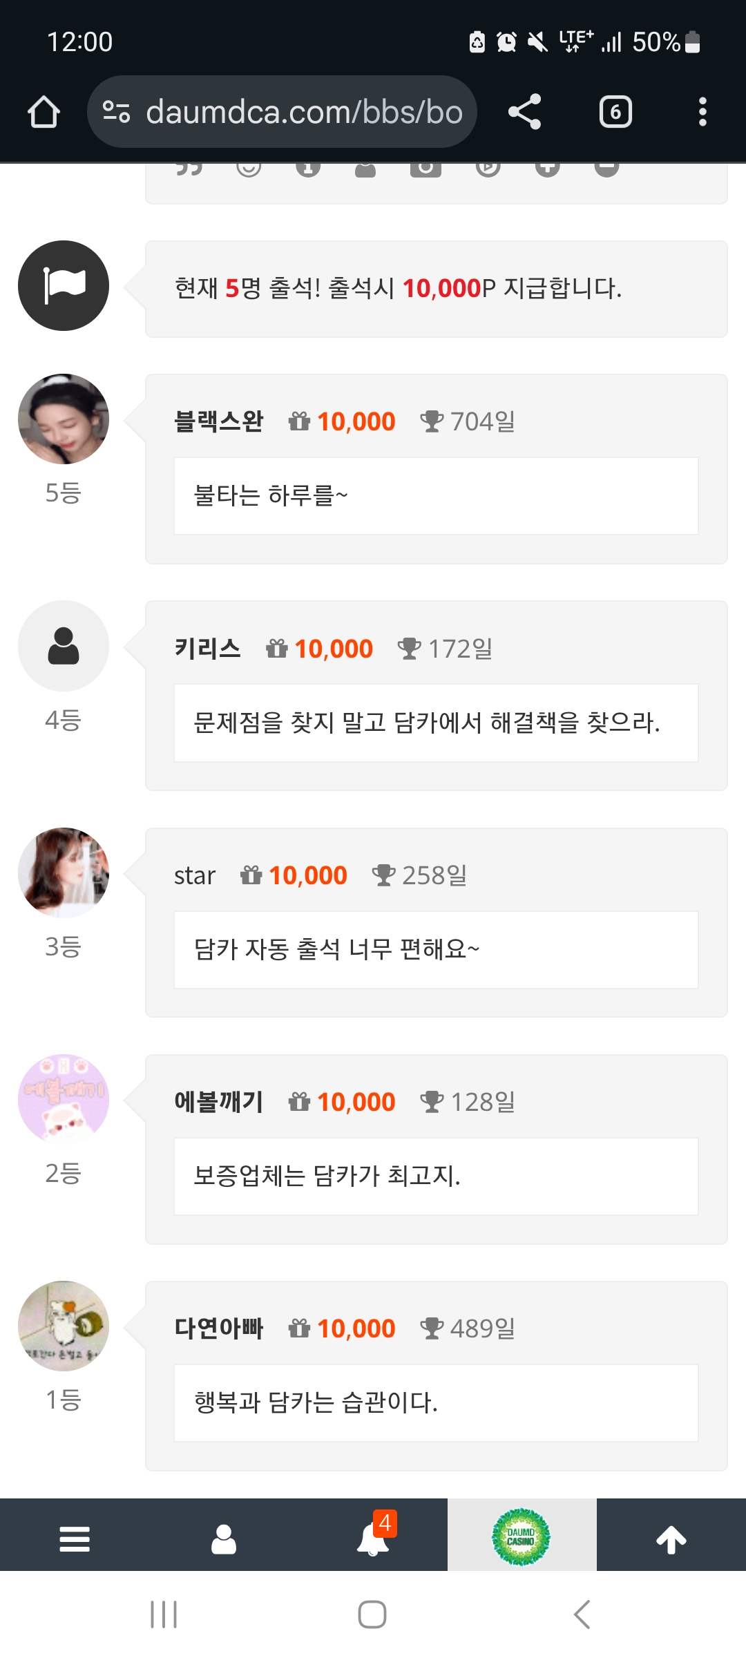The height and width of the screenshot is (1658, 746).
Task: Open 블랙스완's profile picture
Action: click(x=64, y=419)
